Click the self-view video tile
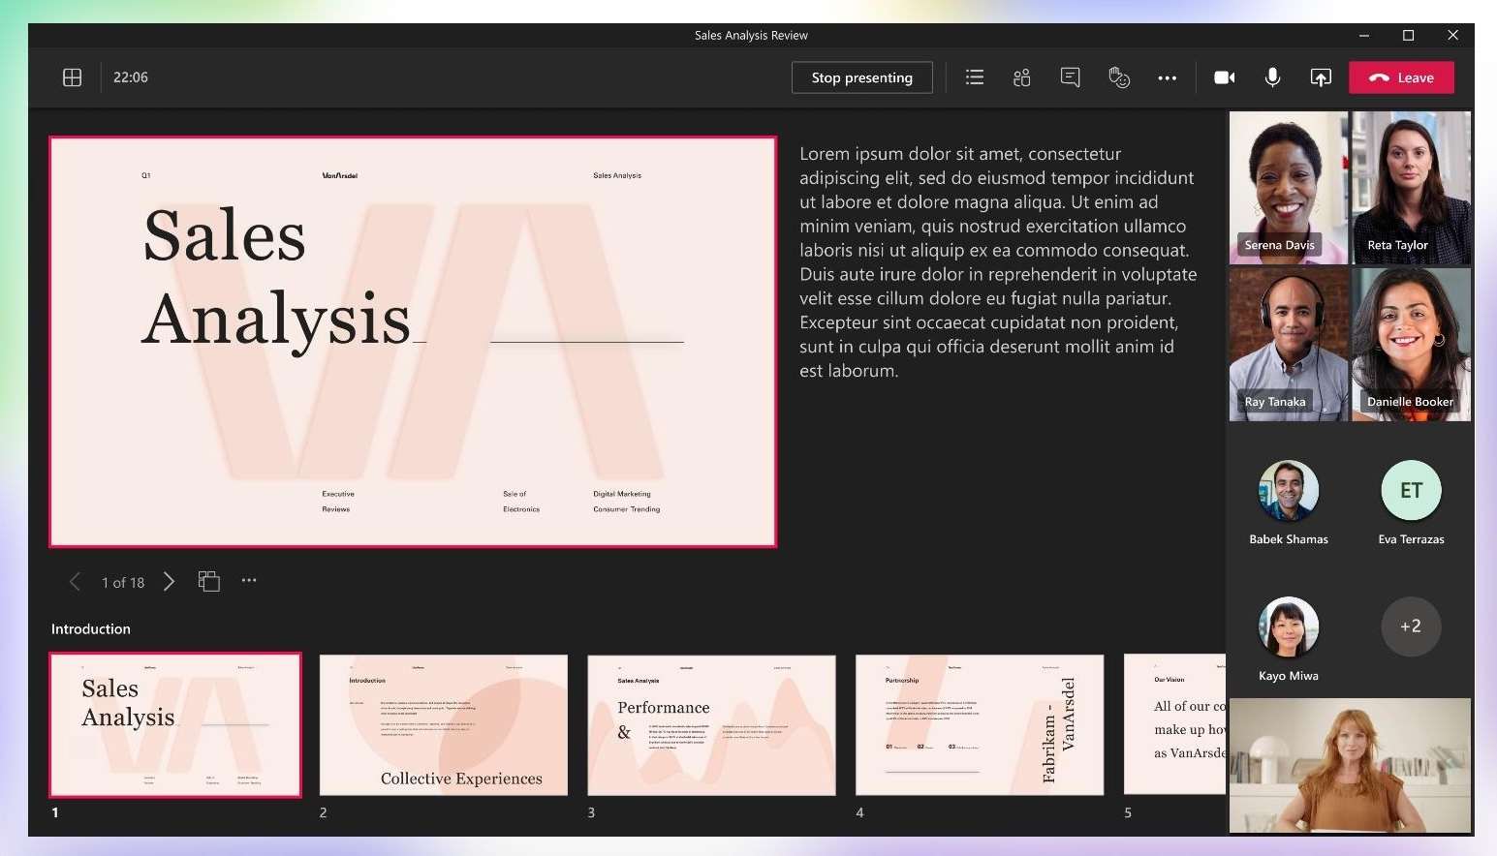 [x=1350, y=765]
